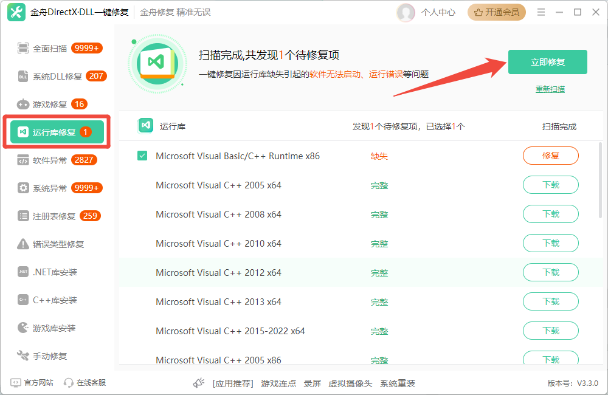608x395 pixels.
Task: Click the 系统DLL修复 DLL file icon
Action: coord(23,77)
